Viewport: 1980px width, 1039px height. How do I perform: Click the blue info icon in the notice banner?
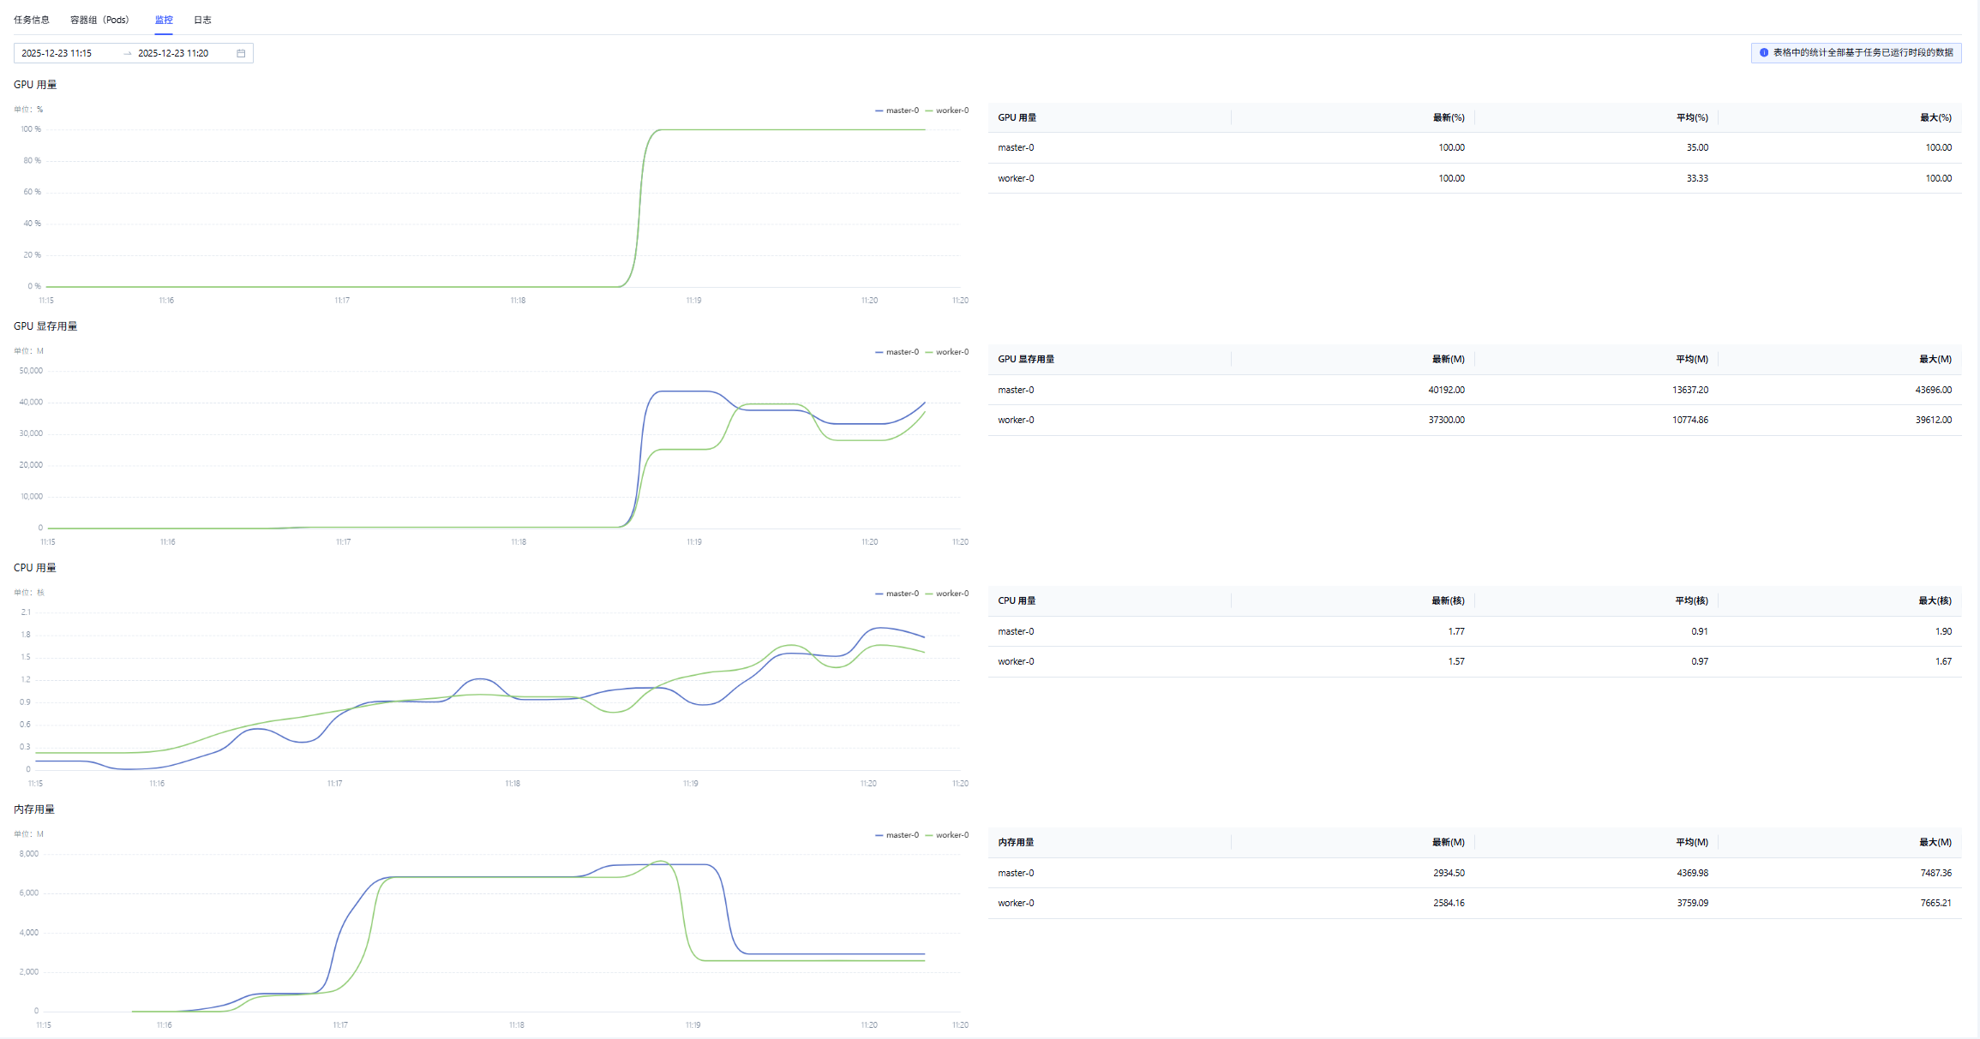pyautogui.click(x=1764, y=53)
